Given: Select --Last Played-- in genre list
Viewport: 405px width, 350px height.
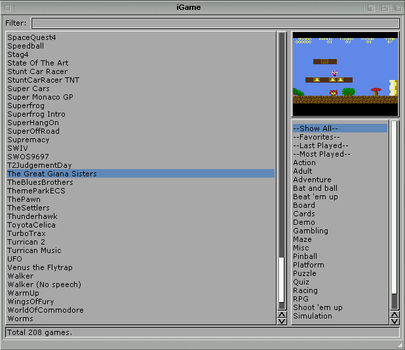Looking at the screenshot, I should point(320,146).
